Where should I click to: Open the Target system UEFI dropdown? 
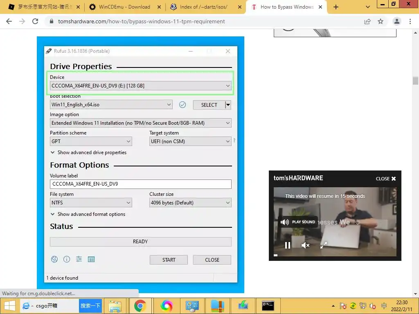(x=190, y=141)
